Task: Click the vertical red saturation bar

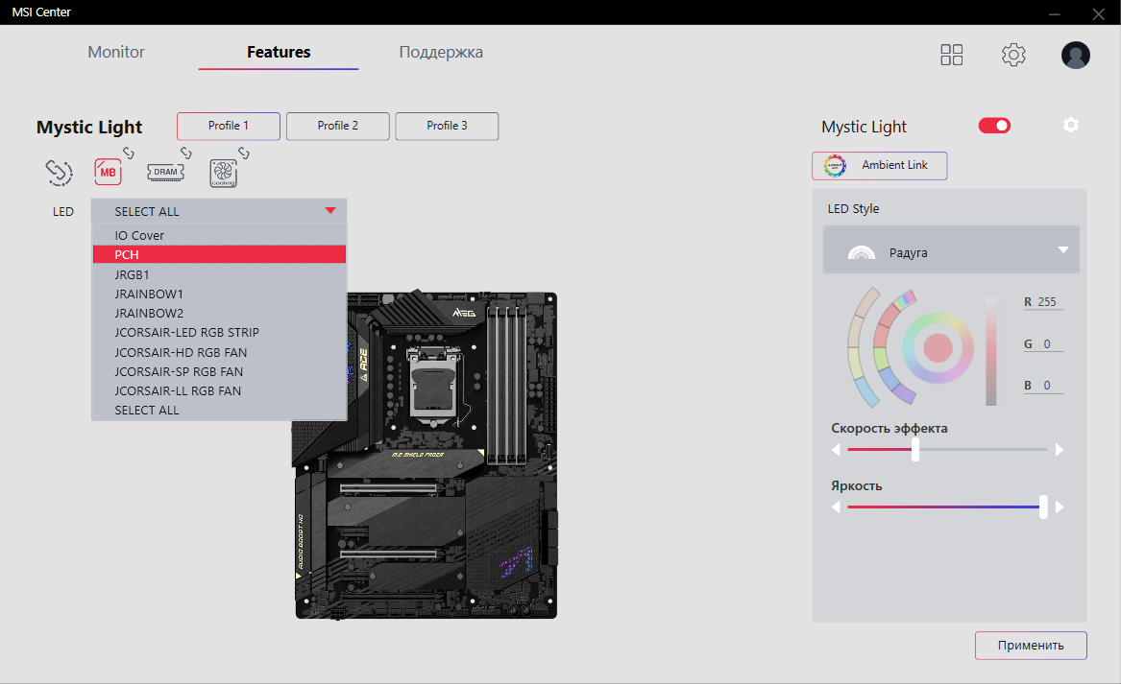Action: coord(991,351)
